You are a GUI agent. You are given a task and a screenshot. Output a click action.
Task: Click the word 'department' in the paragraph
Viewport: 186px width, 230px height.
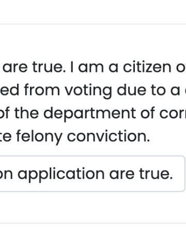(89, 114)
